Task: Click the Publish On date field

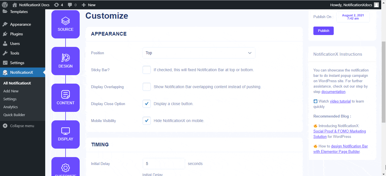Action: [353, 17]
